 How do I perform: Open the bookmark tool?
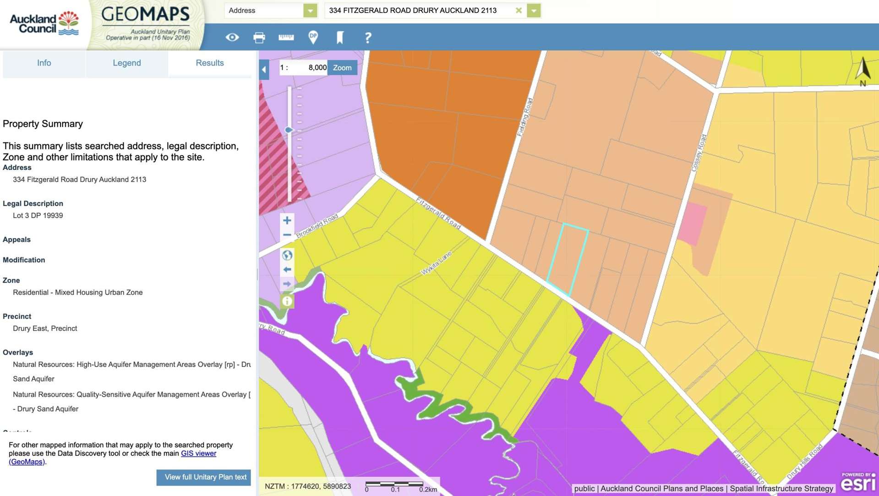coord(340,38)
